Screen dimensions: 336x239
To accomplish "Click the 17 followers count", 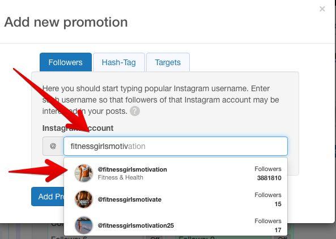I will coord(278,230).
